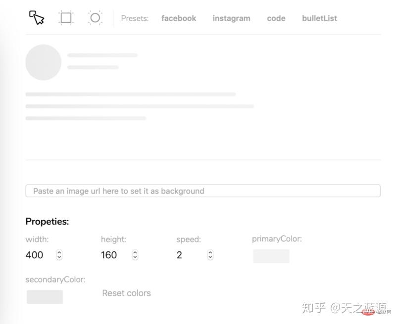The width and height of the screenshot is (396, 324).
Task: Choose the circle shape tool
Action: [95, 18]
